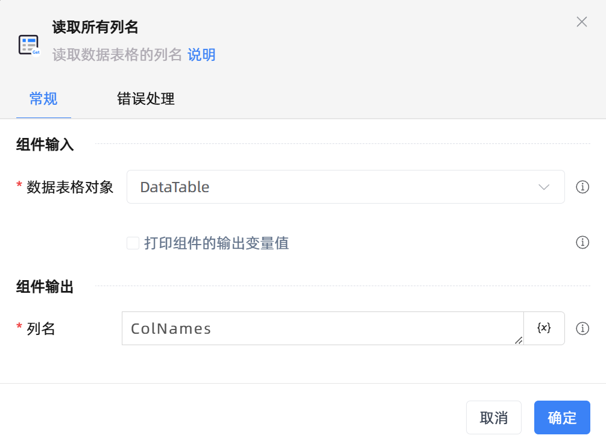The width and height of the screenshot is (606, 447).
Task: Click the 确定 confirm button
Action: (x=562, y=417)
